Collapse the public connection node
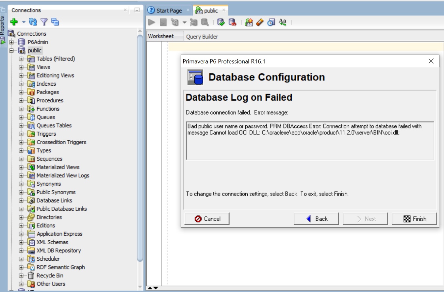 pyautogui.click(x=11, y=50)
